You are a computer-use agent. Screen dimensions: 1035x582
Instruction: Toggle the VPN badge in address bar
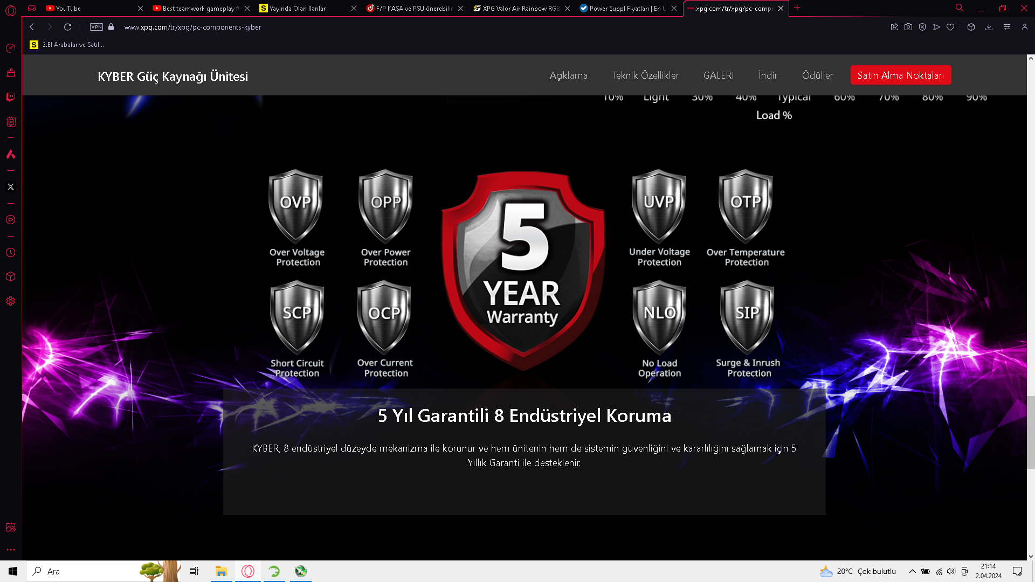(x=96, y=27)
